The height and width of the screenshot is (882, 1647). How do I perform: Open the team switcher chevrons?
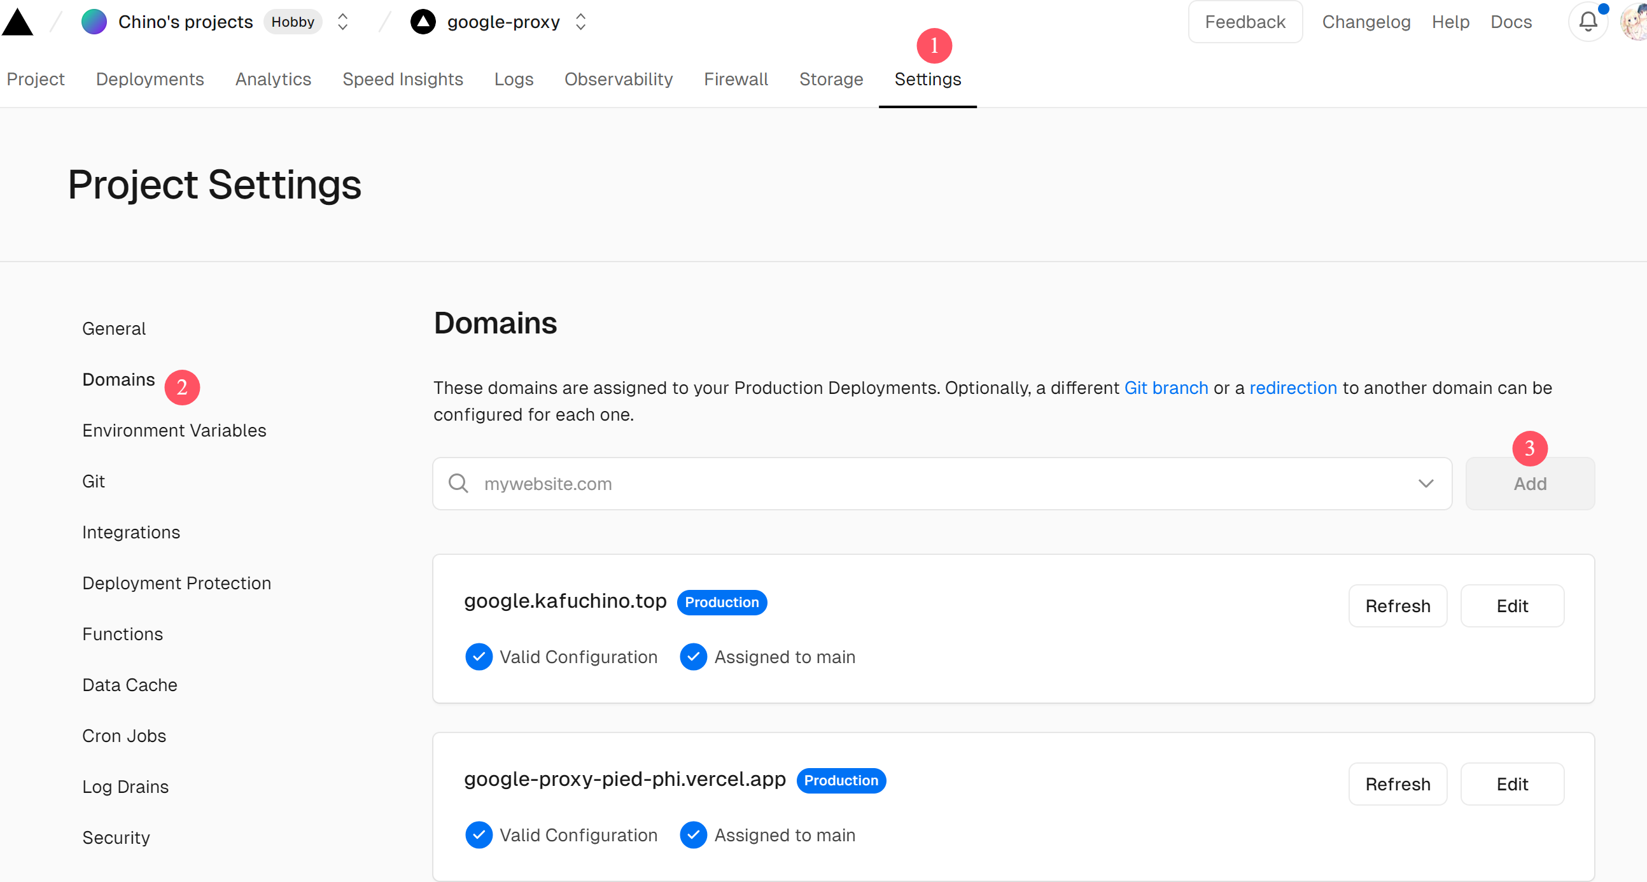coord(342,22)
